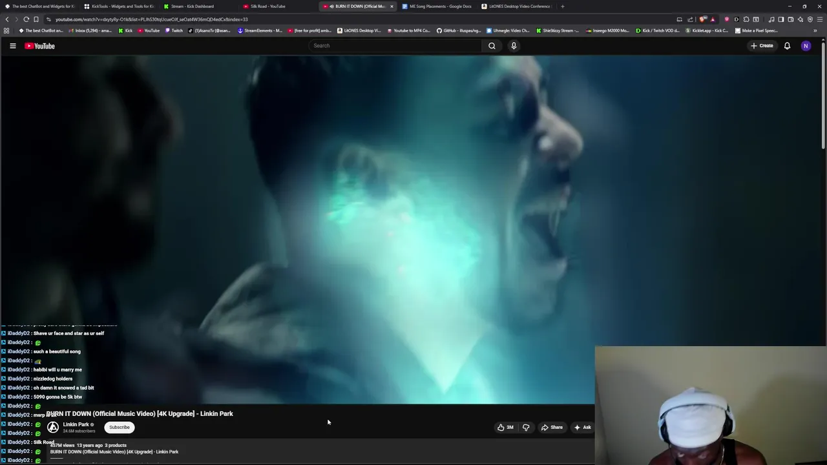Open the extensions puzzle icon
827x465 pixels.
[746, 19]
